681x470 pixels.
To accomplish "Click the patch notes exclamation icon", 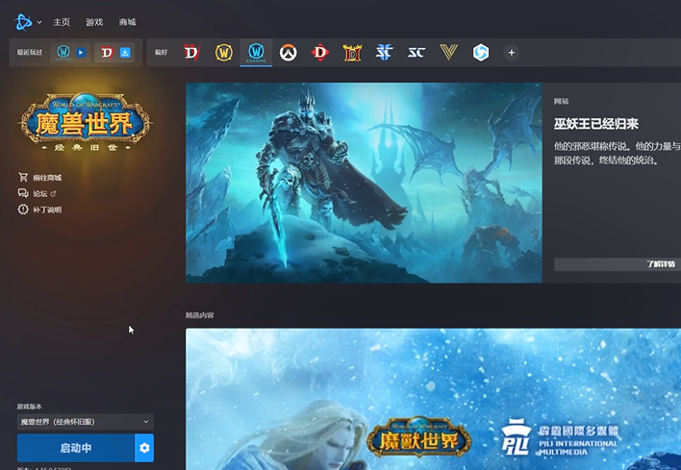I will [x=23, y=210].
